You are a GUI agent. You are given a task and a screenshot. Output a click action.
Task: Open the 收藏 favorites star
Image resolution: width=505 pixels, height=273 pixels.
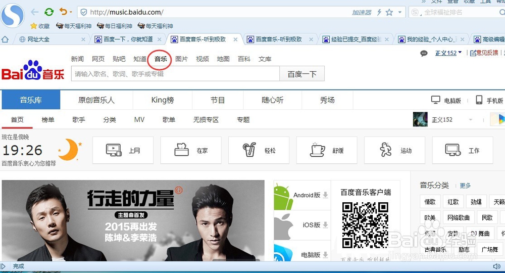click(40, 26)
